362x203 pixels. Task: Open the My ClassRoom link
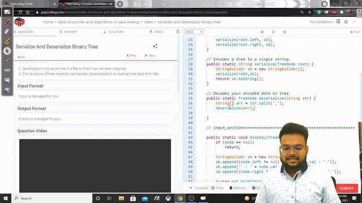(321, 22)
